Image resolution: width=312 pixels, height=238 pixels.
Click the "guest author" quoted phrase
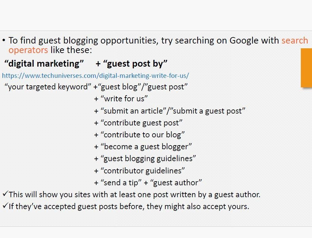pyautogui.click(x=176, y=183)
